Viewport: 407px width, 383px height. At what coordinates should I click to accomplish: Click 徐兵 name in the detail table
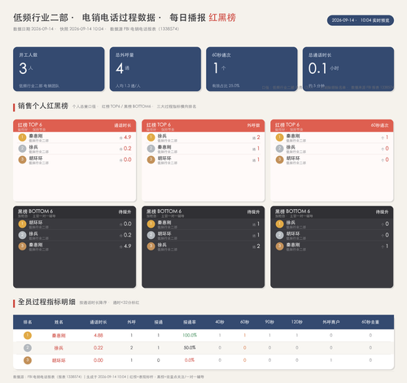pyautogui.click(x=59, y=348)
